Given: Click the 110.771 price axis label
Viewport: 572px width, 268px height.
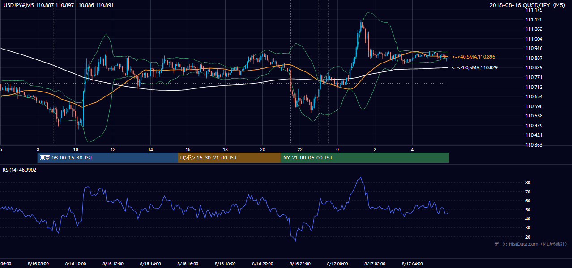Looking at the screenshot, I should (x=534, y=77).
